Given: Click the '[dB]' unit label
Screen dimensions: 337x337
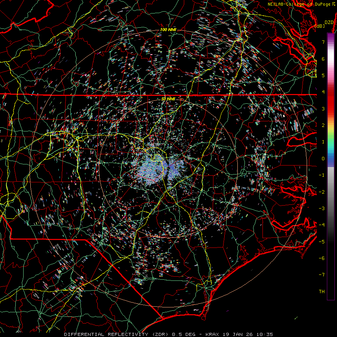Looking at the screenshot, I should pos(320,26).
